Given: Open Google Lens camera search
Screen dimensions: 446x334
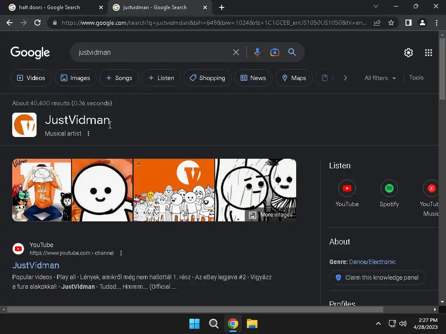Looking at the screenshot, I should point(274,52).
